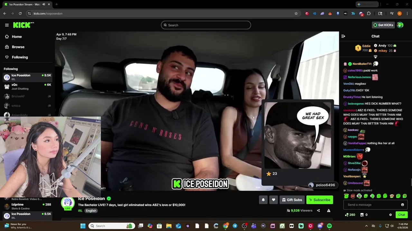Screen dimensions: 412x231
Task: Show hidden system tray icons
Action: (366, 226)
